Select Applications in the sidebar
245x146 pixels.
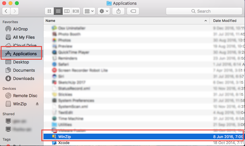point(21,54)
